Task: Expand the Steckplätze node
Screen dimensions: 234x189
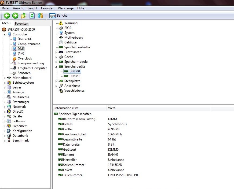Action: pyautogui.click(x=56, y=81)
